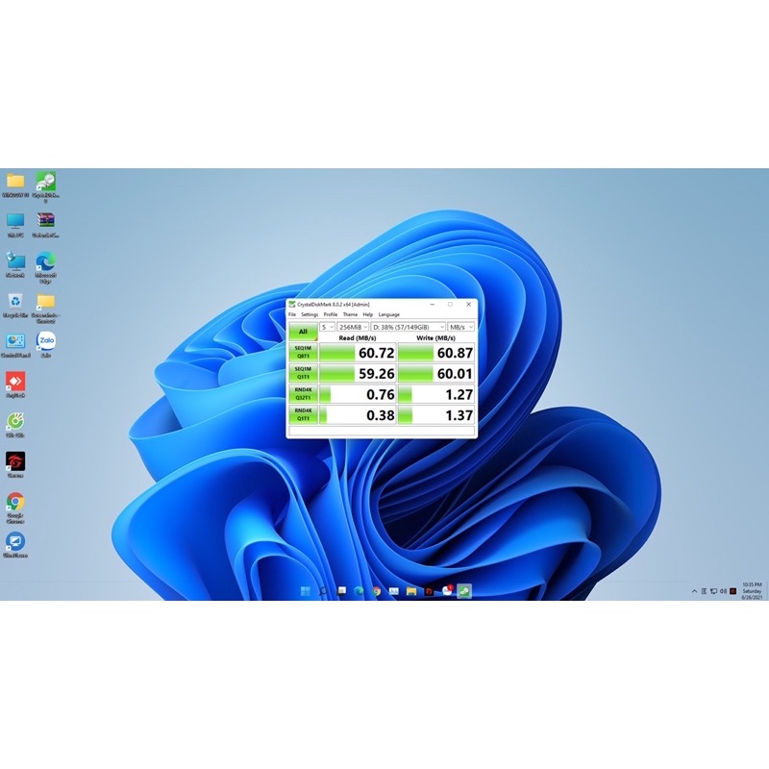Viewport: 769px width, 769px height.
Task: Select the AnyDesk desktop icon
Action: coord(15,381)
